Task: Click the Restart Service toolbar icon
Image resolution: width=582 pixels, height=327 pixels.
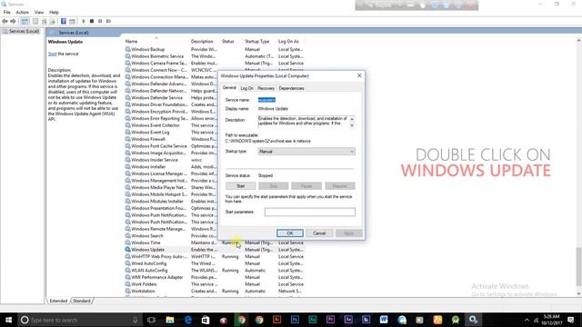Action: coord(108,21)
